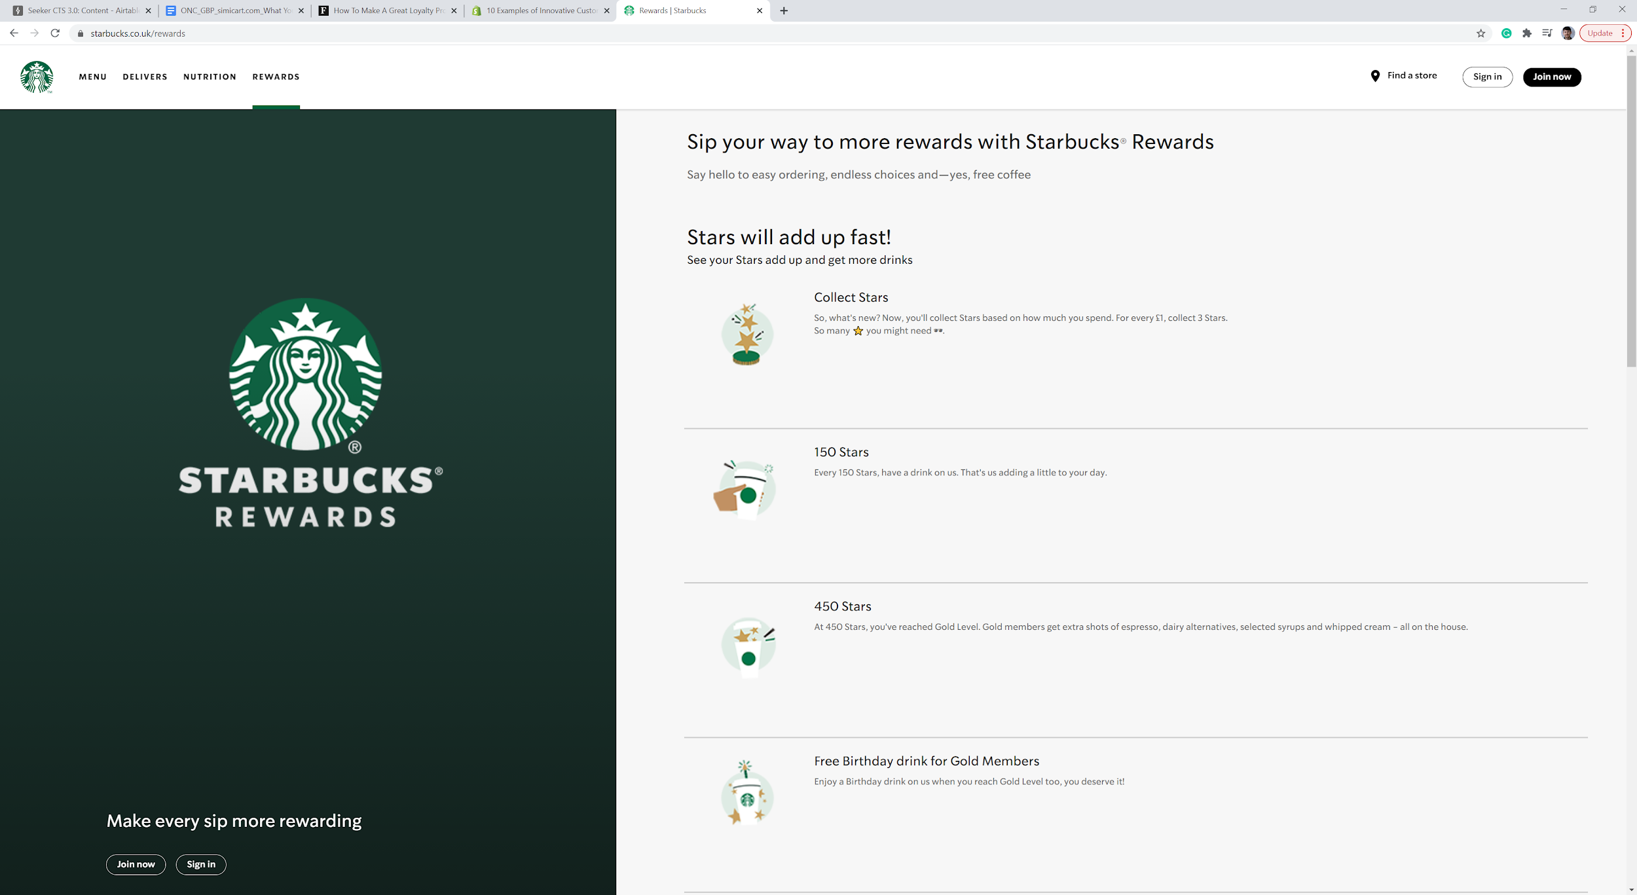Click Free Birthday drink for Gold Members heading
This screenshot has width=1637, height=895.
tap(927, 761)
